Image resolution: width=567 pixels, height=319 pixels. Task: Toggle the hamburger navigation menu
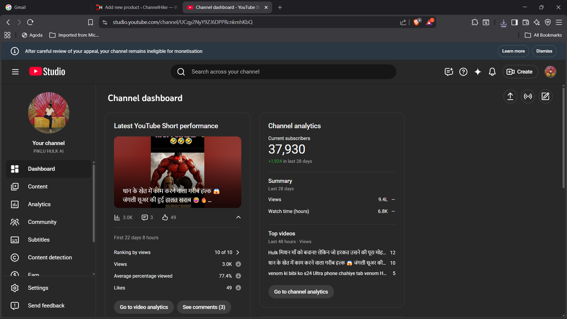tap(15, 72)
